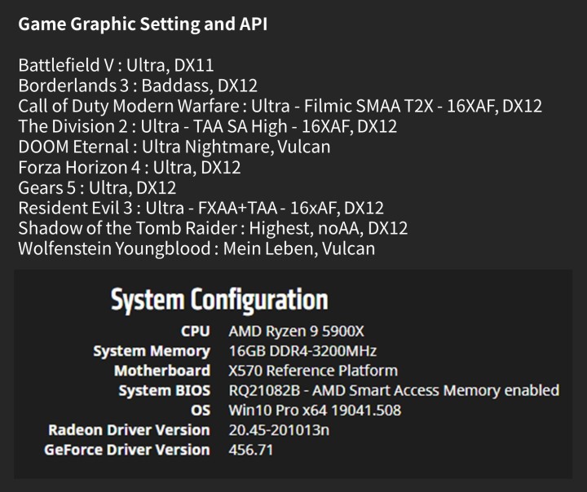Click the DOOM Eternal Ultra Nightmare line
The height and width of the screenshot is (492, 587).
174,147
